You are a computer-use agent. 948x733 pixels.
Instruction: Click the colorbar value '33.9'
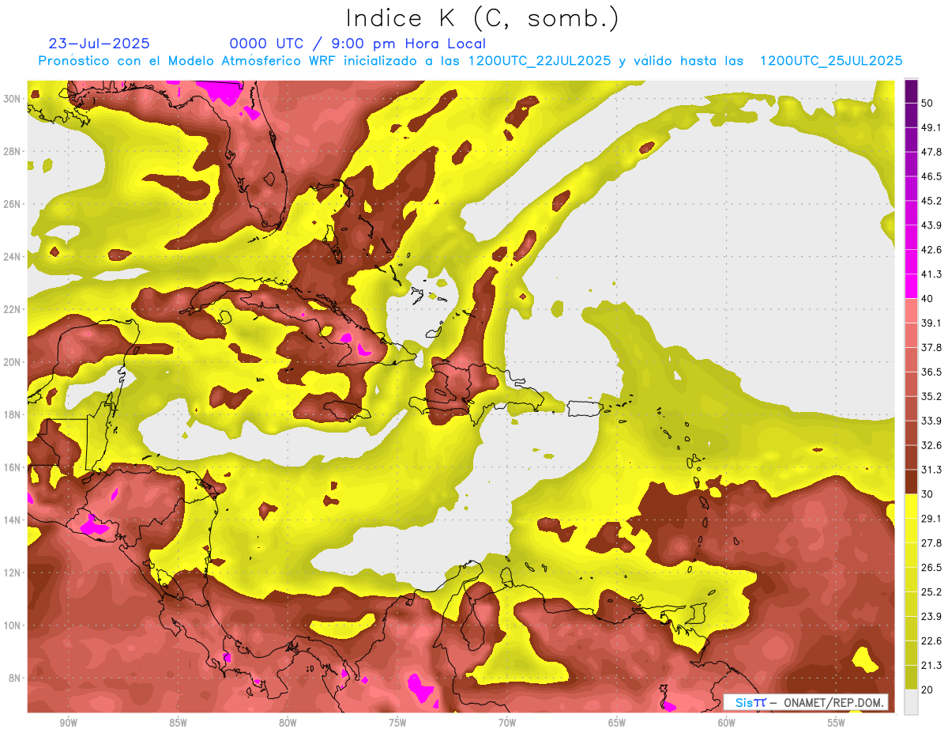[x=931, y=421]
